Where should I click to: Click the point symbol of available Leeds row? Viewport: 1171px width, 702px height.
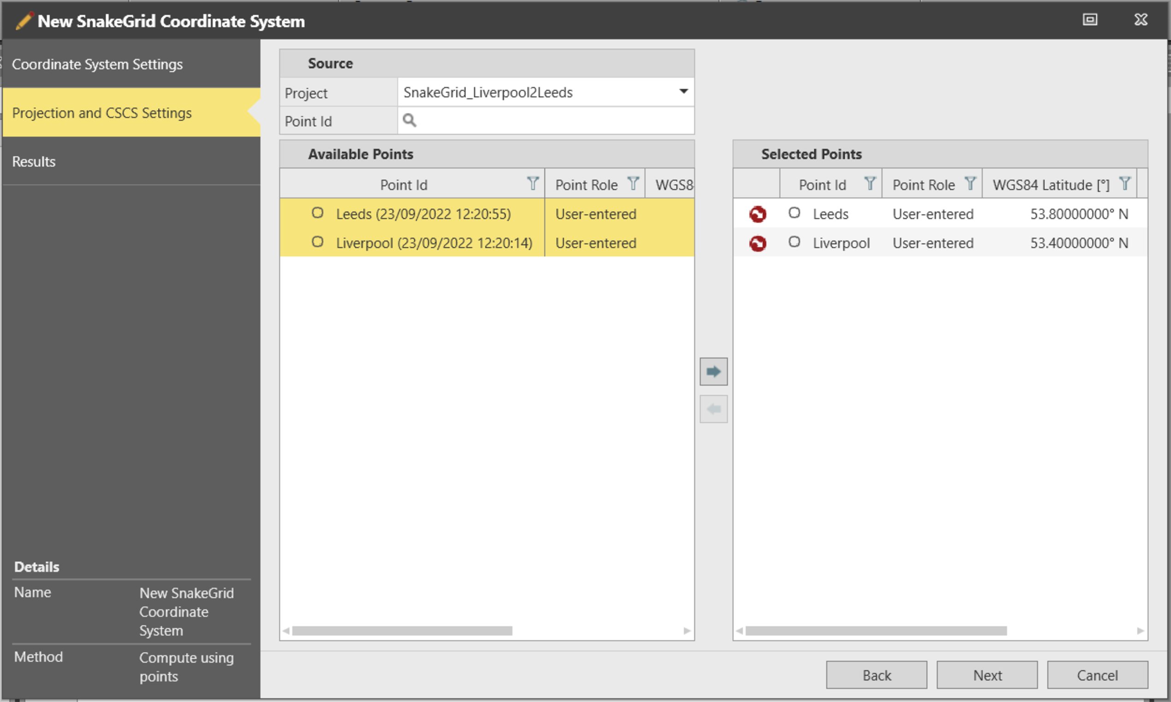(x=318, y=213)
